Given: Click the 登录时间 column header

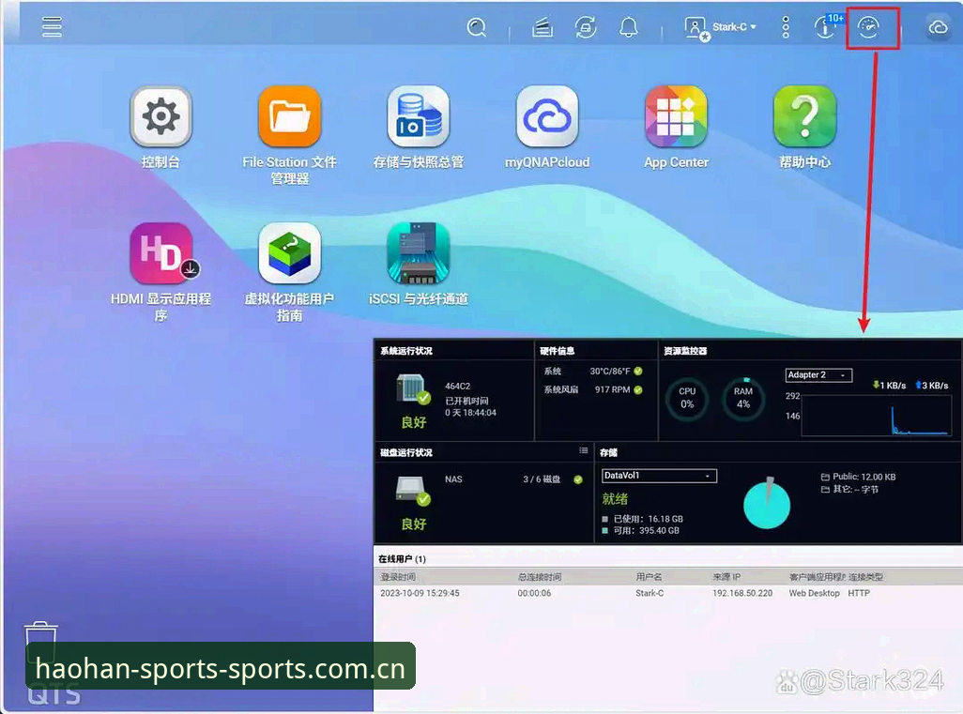Looking at the screenshot, I should click(398, 577).
